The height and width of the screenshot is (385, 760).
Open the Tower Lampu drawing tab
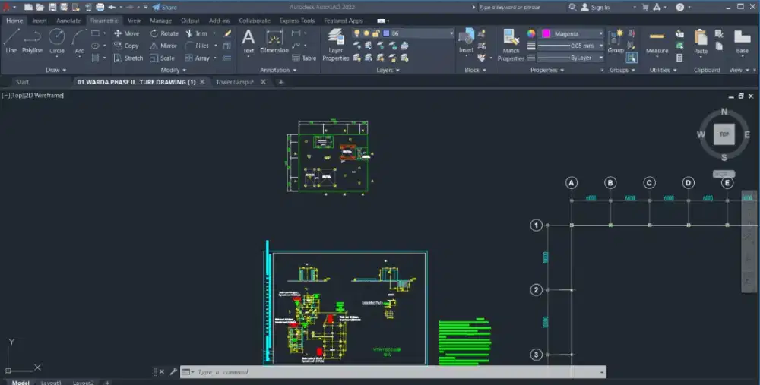[234, 82]
